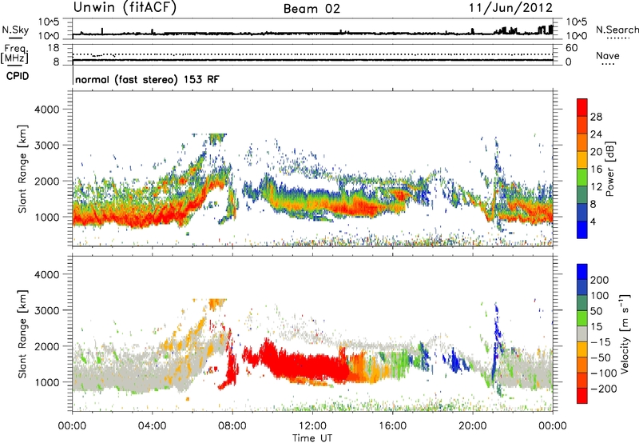
Task: Select the "N.Sky" legend label
Action: (x=15, y=30)
